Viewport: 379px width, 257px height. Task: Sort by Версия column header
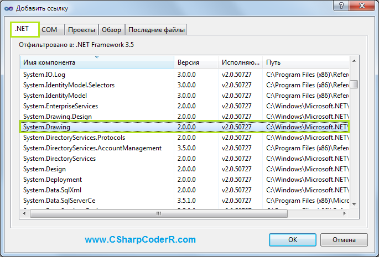click(x=196, y=62)
